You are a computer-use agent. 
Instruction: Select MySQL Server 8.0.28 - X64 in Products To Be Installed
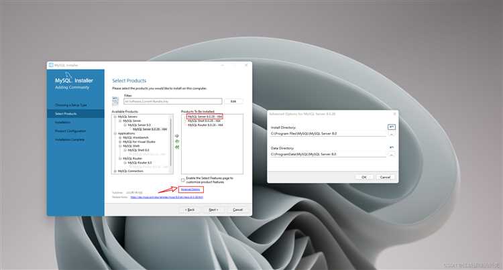click(x=205, y=117)
